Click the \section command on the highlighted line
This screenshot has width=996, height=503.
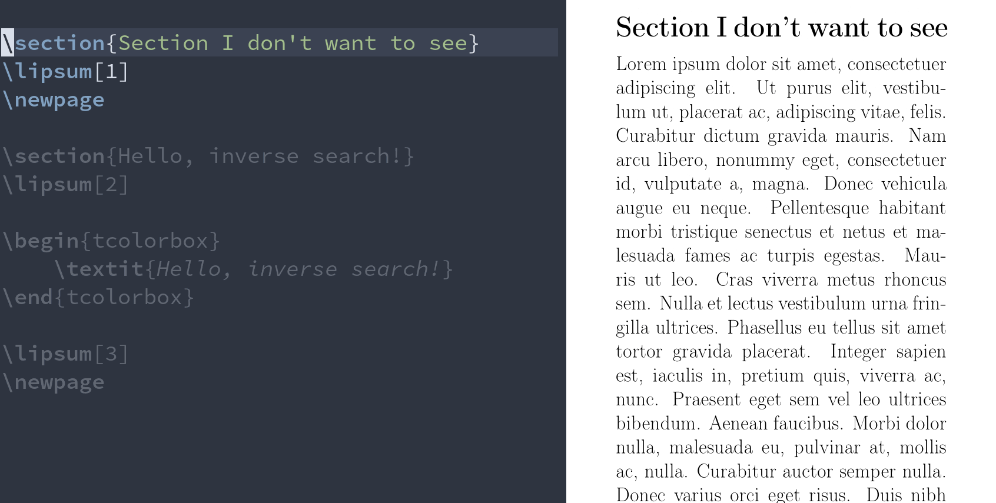point(54,43)
